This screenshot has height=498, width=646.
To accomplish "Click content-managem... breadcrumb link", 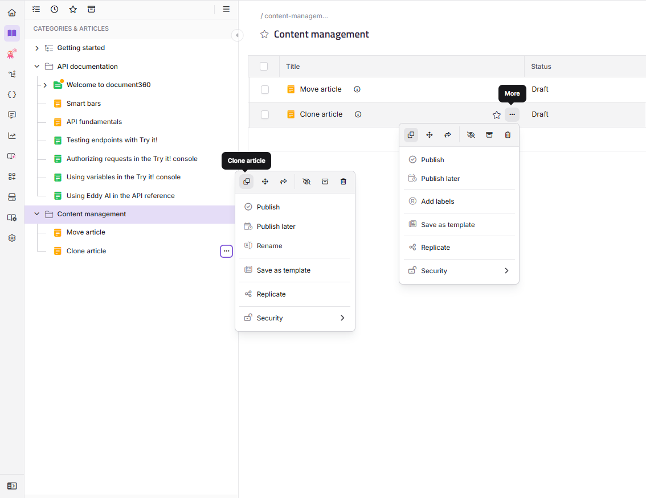I will [x=296, y=16].
